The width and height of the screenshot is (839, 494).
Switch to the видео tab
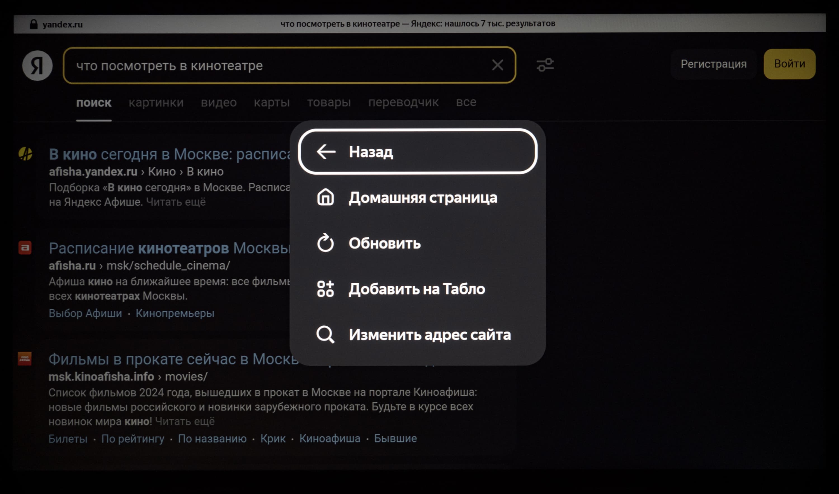pyautogui.click(x=219, y=103)
